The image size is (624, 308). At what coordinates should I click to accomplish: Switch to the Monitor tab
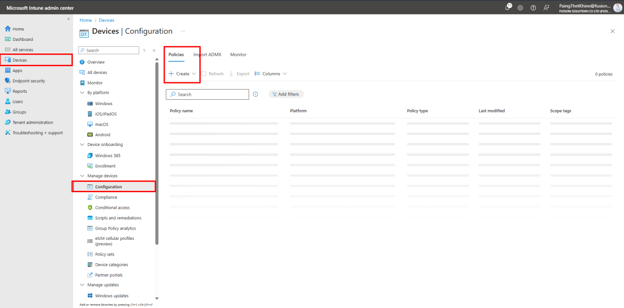coord(238,54)
